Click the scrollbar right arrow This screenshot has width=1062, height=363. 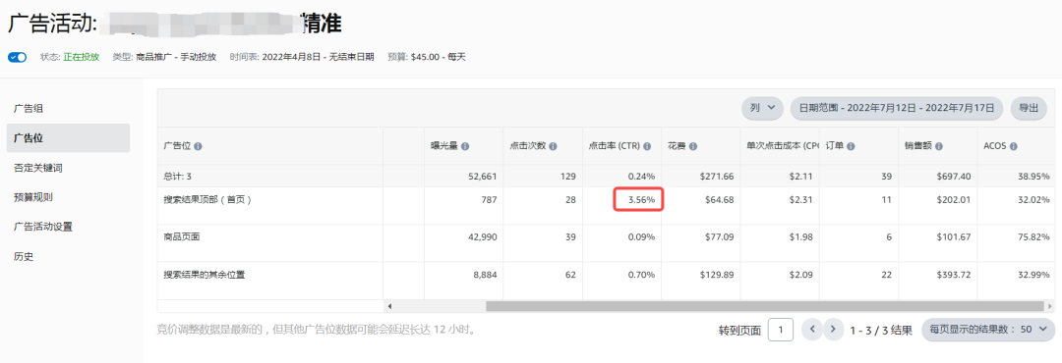1050,306
